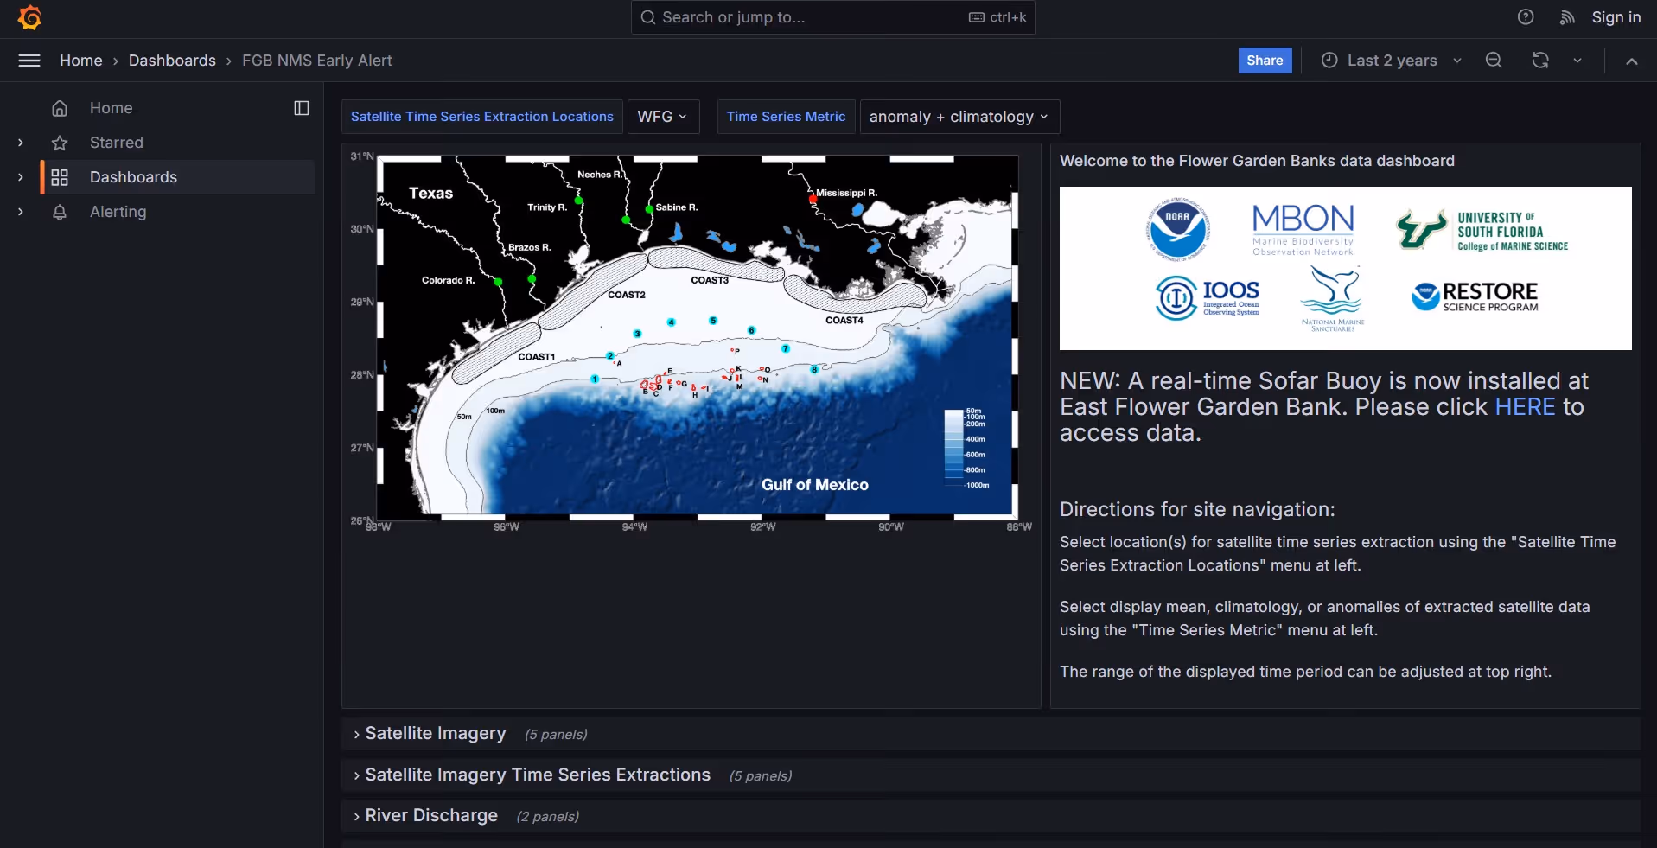Click the clock icon in time picker
Screen dimensions: 1657x848
(1330, 61)
